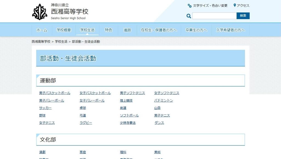Click 部活動・生徒会活動 breadcrumb text
Viewport: 281px width, 159px height.
pyautogui.click(x=86, y=41)
